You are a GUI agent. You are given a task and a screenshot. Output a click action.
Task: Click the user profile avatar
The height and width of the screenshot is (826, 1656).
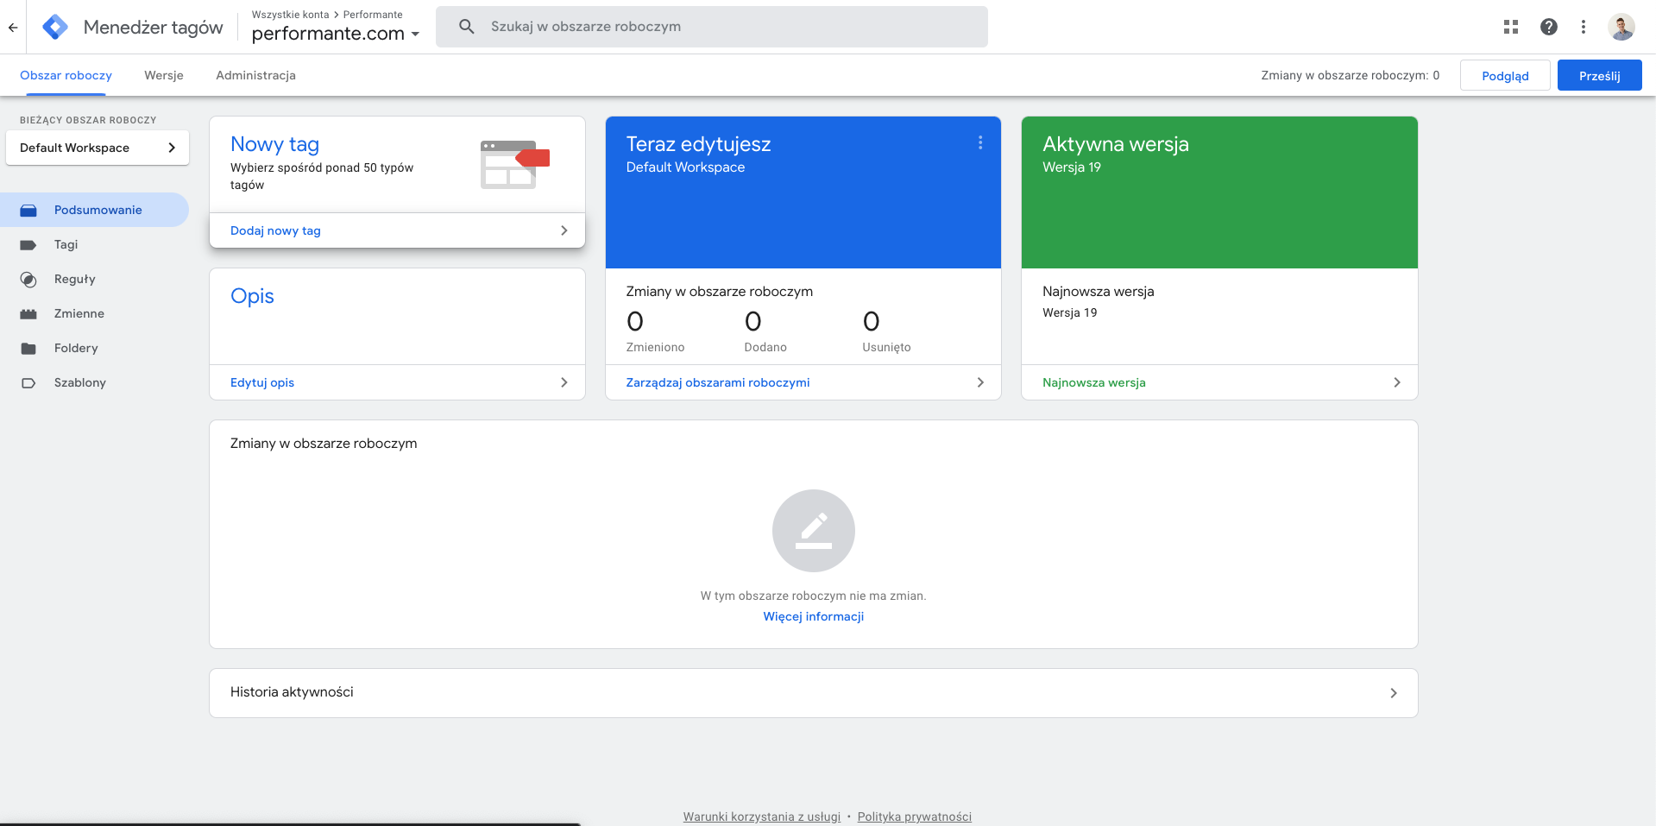point(1621,27)
